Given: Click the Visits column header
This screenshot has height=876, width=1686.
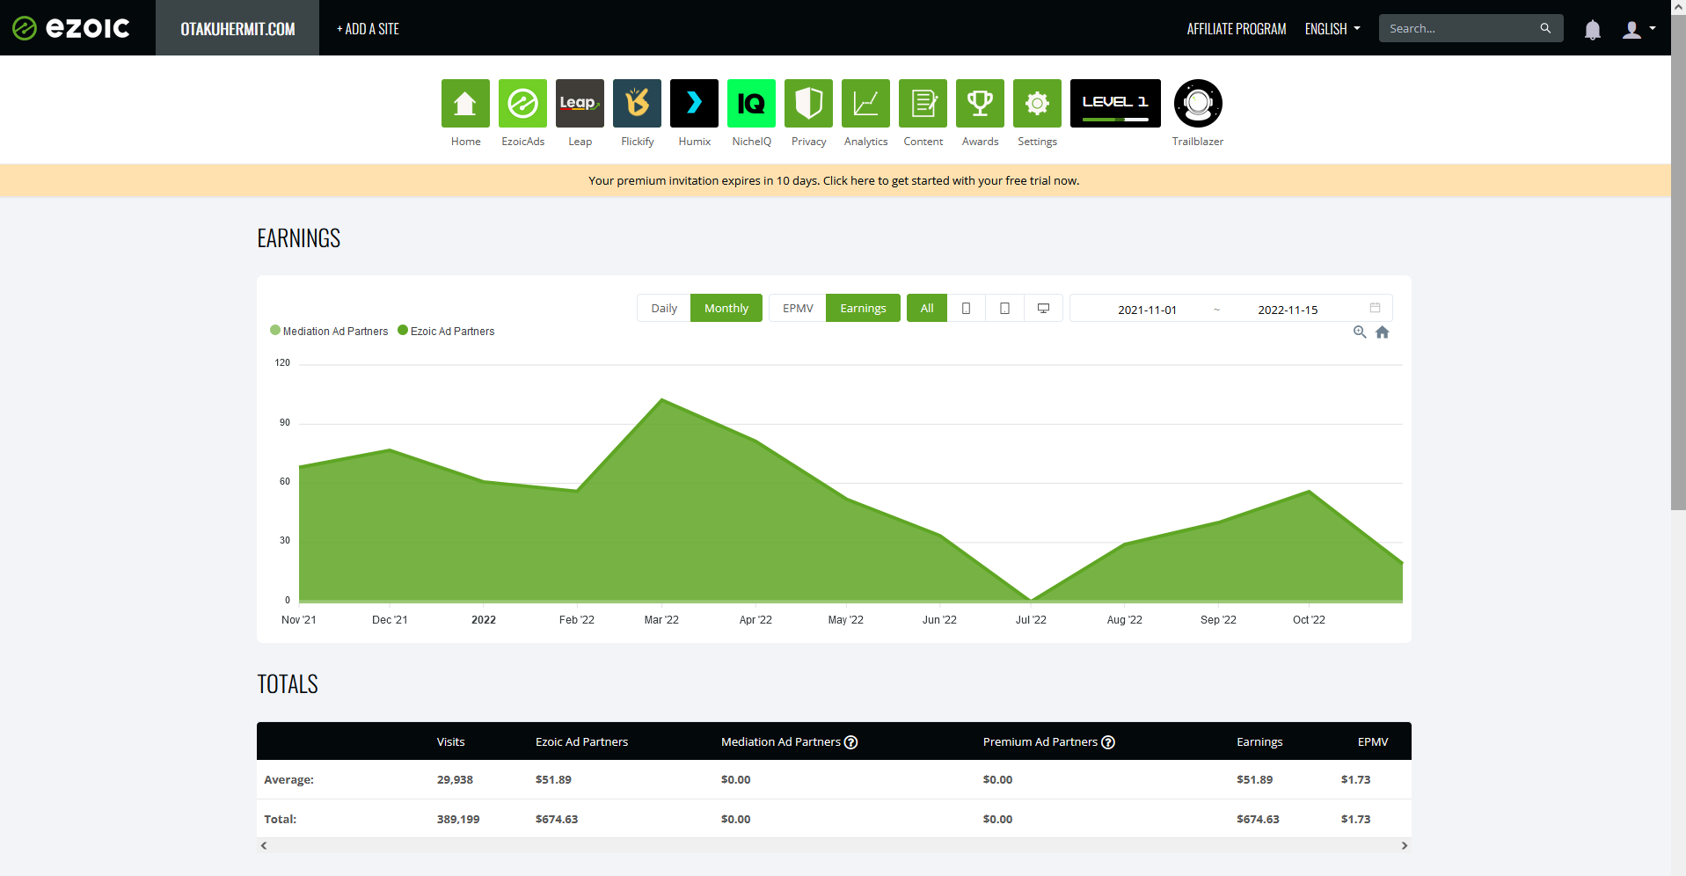Looking at the screenshot, I should point(450,741).
